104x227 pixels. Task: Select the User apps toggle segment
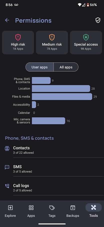40,67
